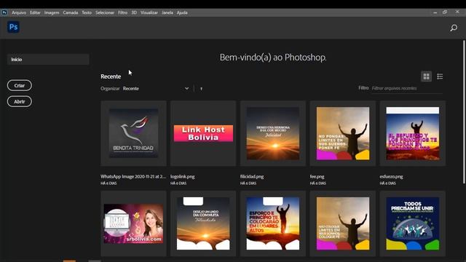Click the vertical scrollbar of the home screen
The height and width of the screenshot is (262, 466).
click(464, 112)
